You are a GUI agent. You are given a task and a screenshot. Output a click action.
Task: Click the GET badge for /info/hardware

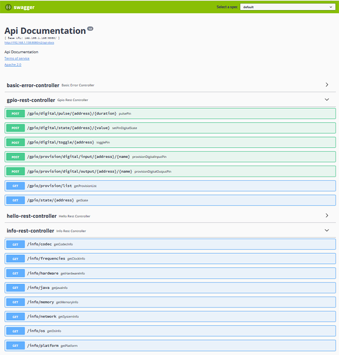pos(15,273)
